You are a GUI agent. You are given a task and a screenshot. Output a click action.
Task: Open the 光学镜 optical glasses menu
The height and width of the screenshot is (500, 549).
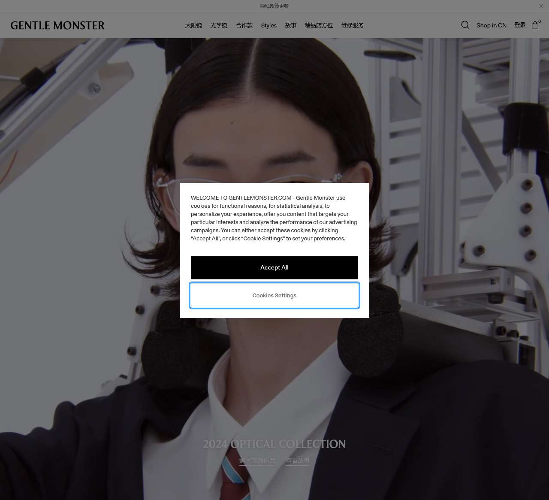(219, 25)
